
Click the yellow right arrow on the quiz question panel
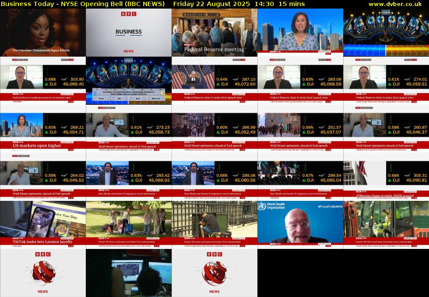tap(163, 93)
